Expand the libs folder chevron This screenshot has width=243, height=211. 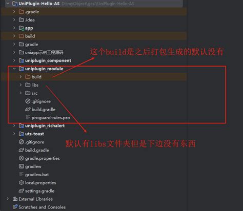coord(21,85)
